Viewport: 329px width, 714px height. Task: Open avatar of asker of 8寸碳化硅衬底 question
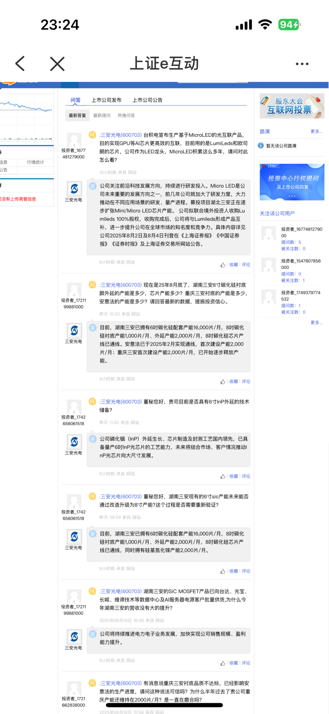click(x=74, y=290)
